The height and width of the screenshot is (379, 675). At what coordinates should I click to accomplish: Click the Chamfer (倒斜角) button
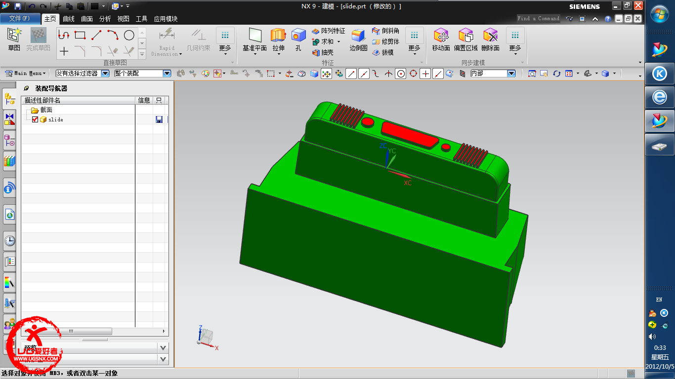[x=385, y=31]
